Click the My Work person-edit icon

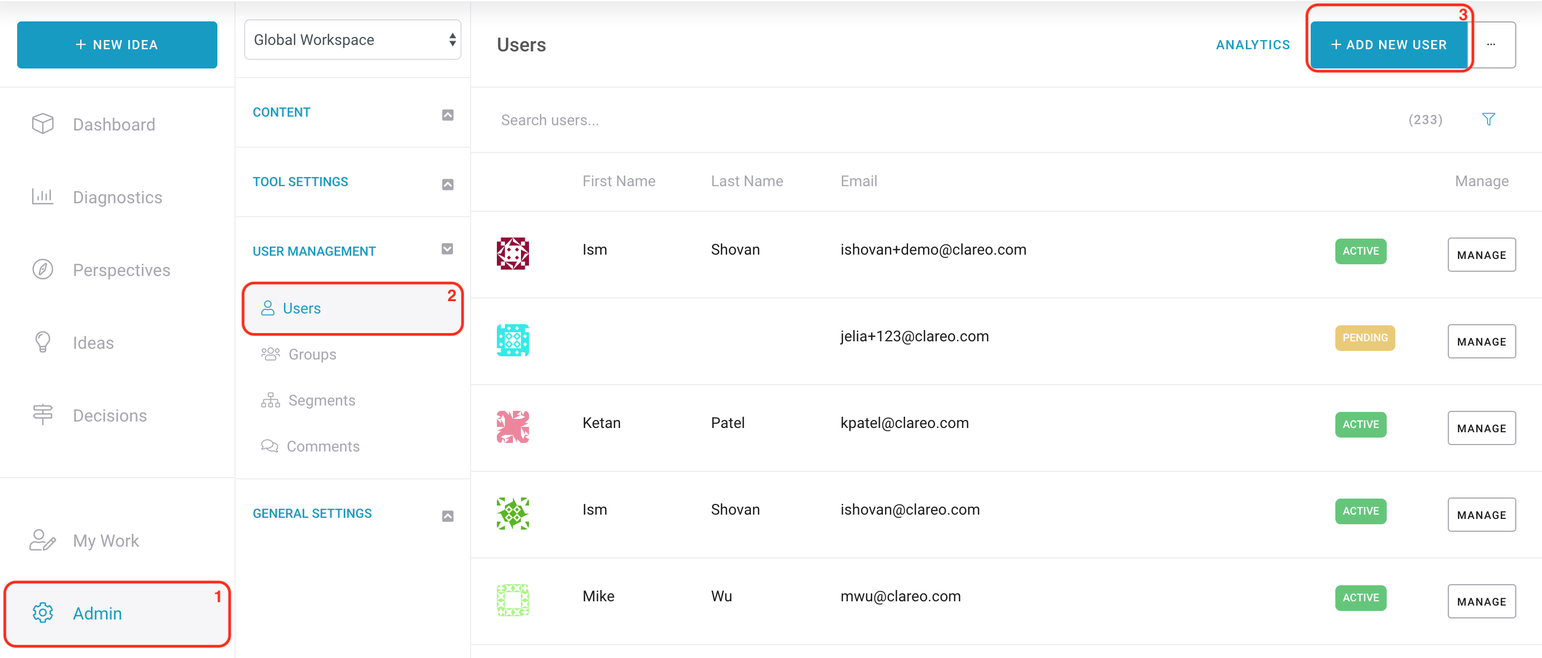click(42, 540)
